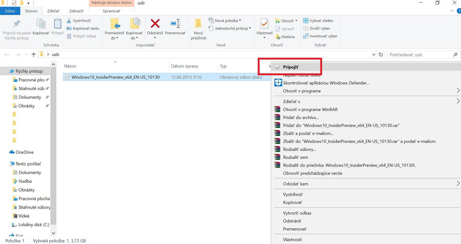This screenshot has height=244, width=461.
Task: Click the Vlastnosti checkmark icon in the ribbon
Action: point(264,24)
